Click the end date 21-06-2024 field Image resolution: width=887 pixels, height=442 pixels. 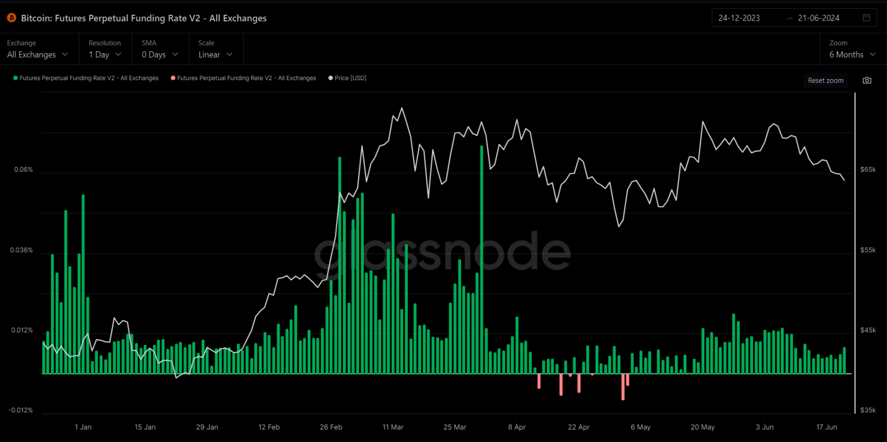(819, 18)
